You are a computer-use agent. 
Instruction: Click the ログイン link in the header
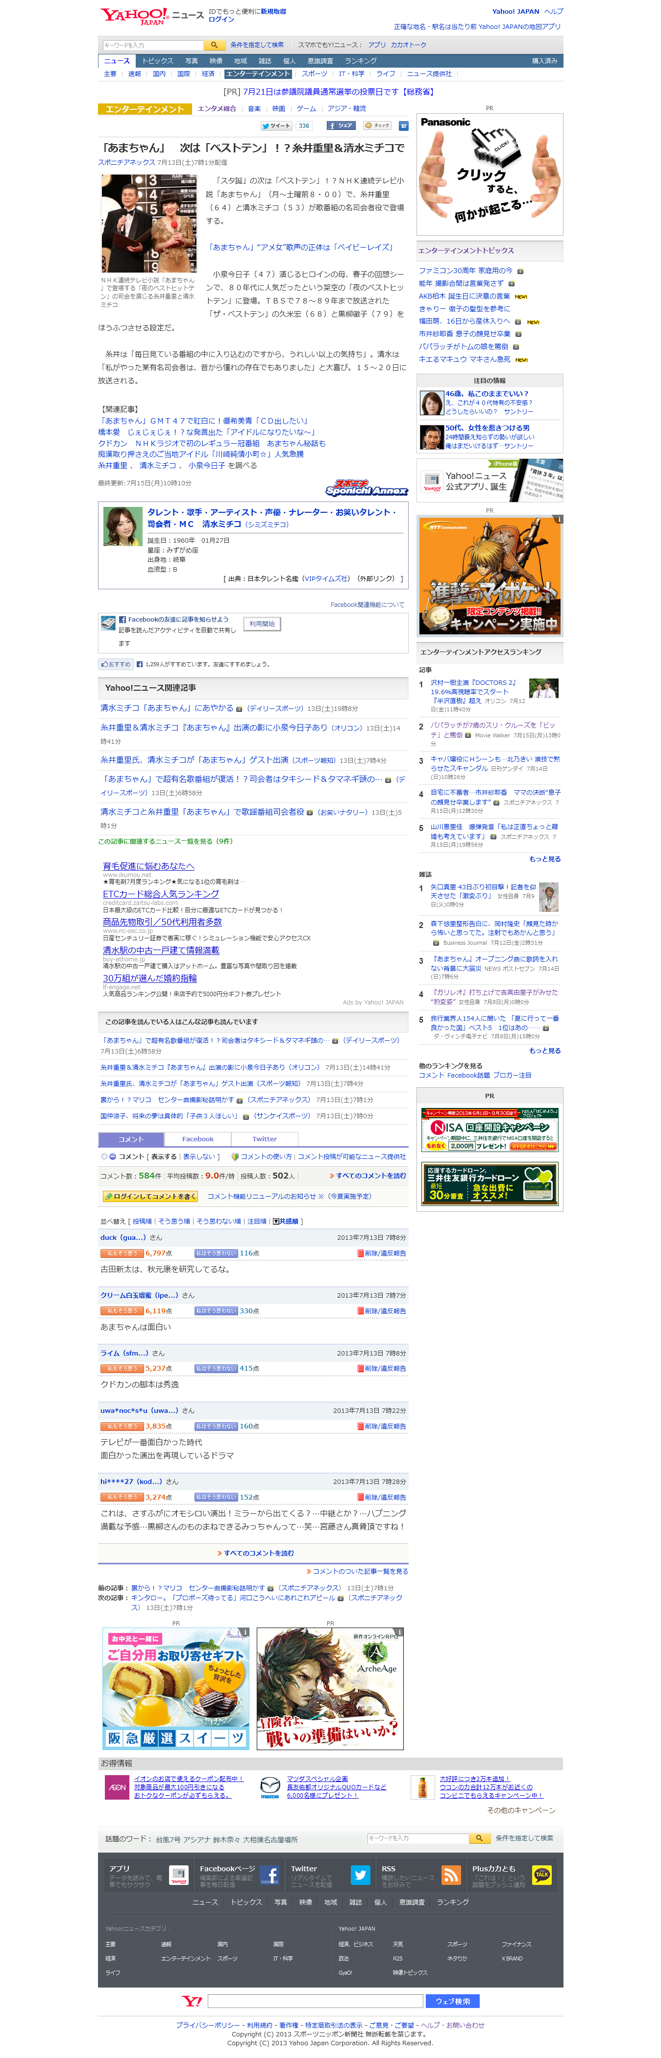click(x=221, y=19)
